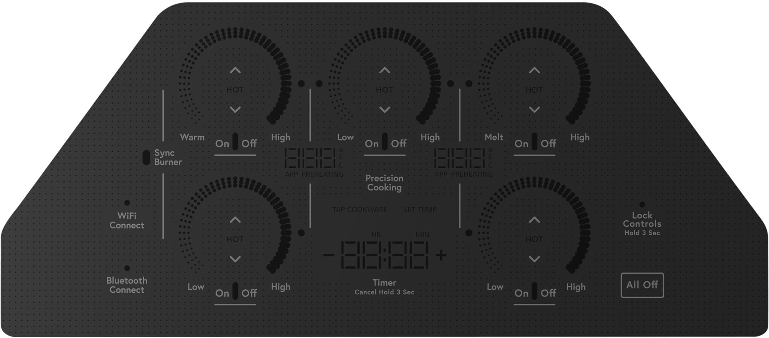The image size is (769, 338).
Task: Tap up arrow on bottom-right burner
Action: coord(534,220)
